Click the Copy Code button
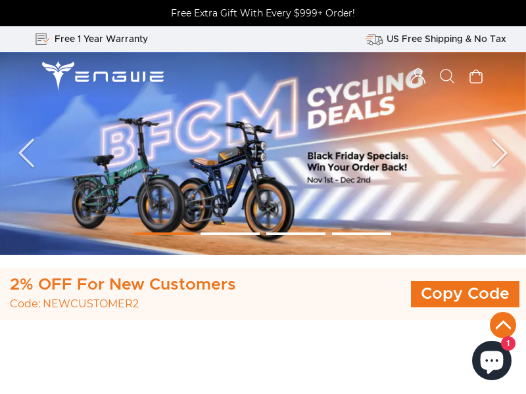The image size is (526, 394). coord(465,294)
